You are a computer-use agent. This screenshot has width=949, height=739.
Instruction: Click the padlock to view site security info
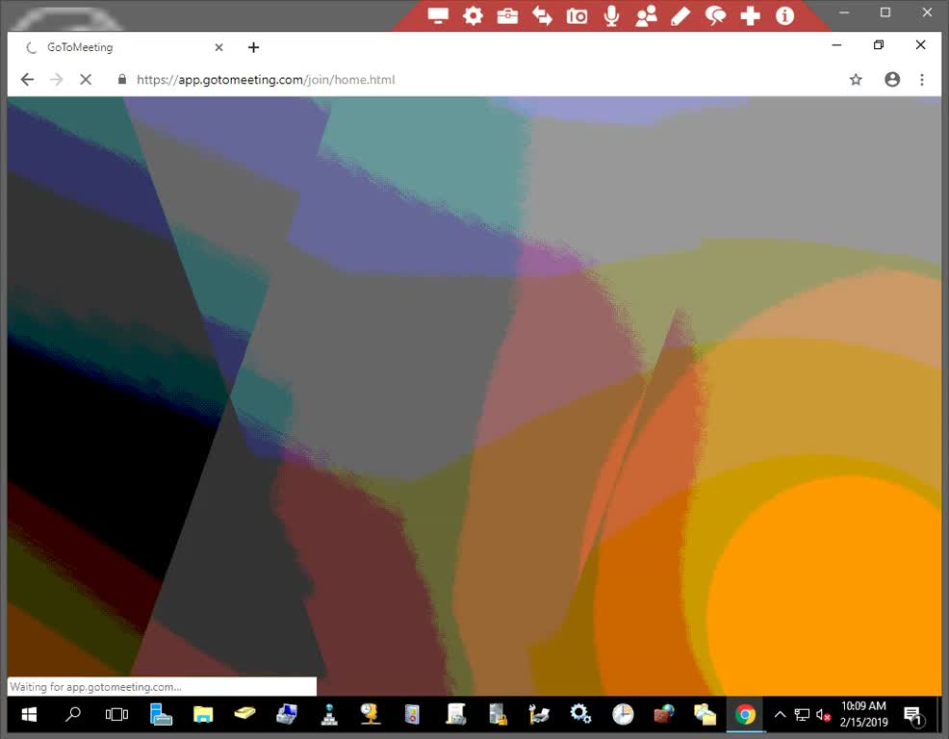[x=121, y=80]
